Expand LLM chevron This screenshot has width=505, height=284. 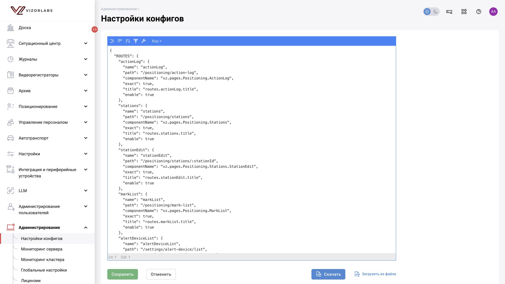click(x=86, y=191)
